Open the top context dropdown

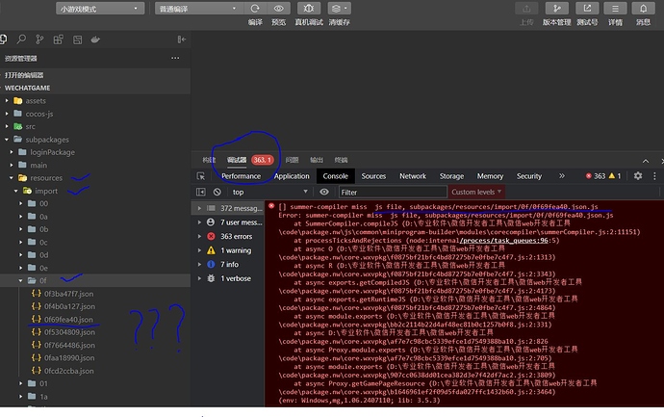(x=269, y=192)
